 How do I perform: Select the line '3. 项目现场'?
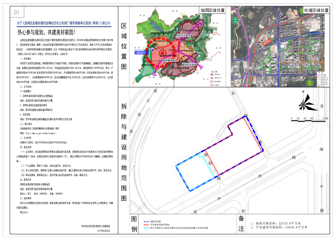[25, 115]
